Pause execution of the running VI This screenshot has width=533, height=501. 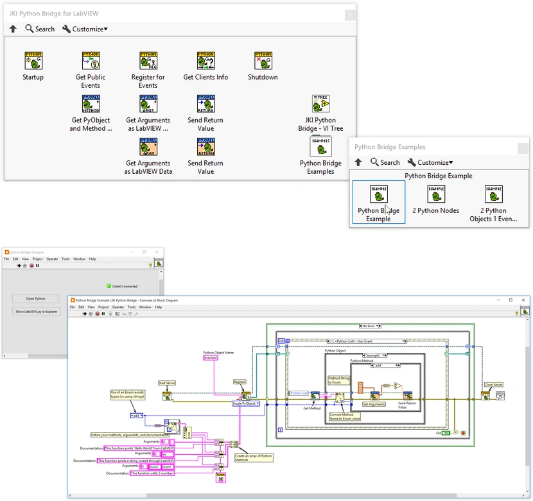tap(103, 314)
